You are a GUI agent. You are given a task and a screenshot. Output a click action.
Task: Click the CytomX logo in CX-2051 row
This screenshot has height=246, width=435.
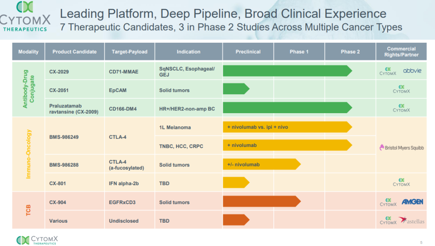(401, 89)
